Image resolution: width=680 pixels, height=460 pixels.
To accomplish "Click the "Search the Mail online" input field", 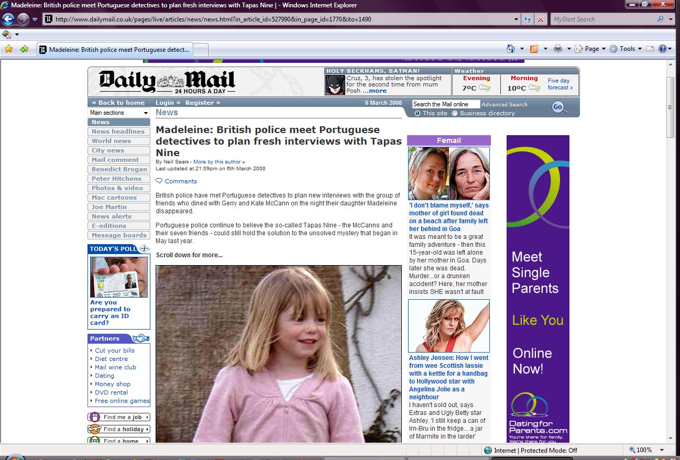I will click(445, 104).
